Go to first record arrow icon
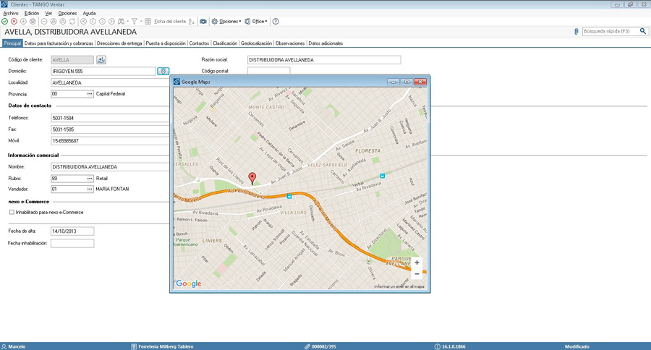The height and width of the screenshot is (350, 651). pyautogui.click(x=83, y=22)
